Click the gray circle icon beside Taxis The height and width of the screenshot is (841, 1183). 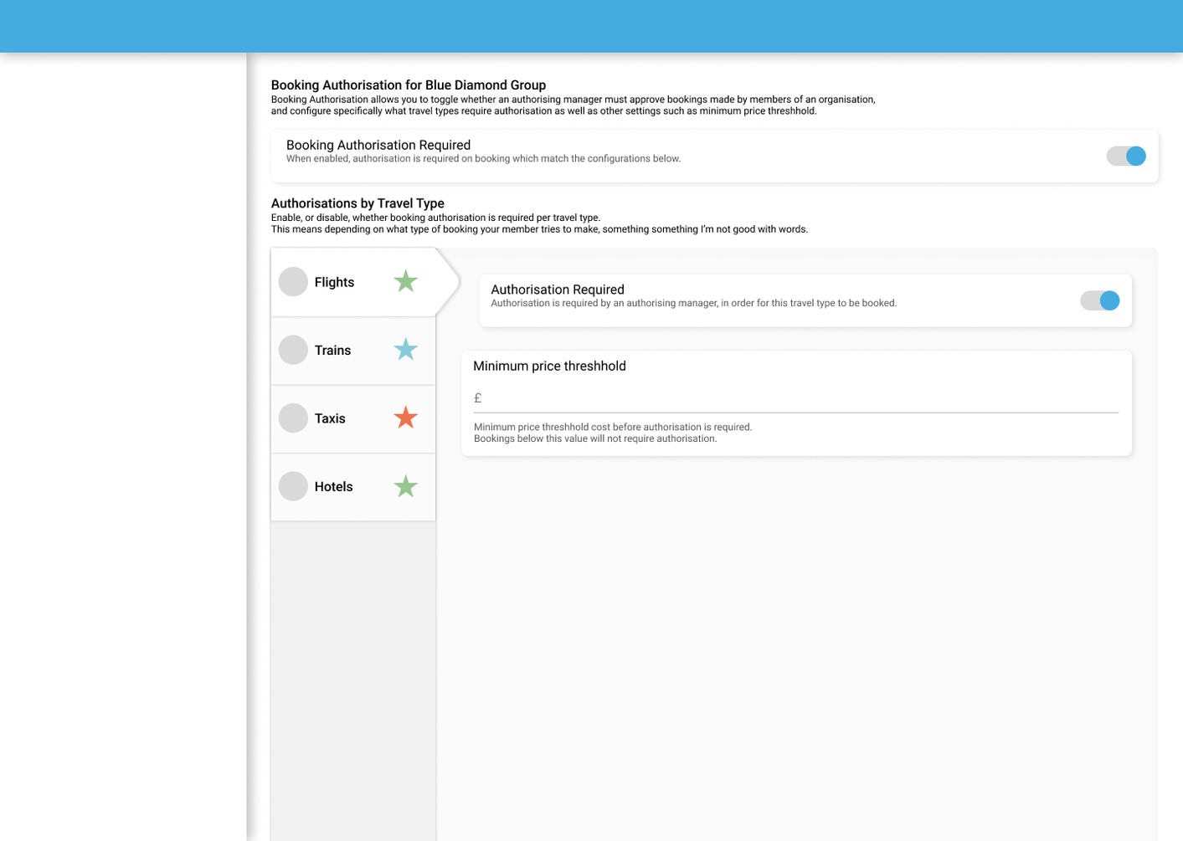pos(293,418)
